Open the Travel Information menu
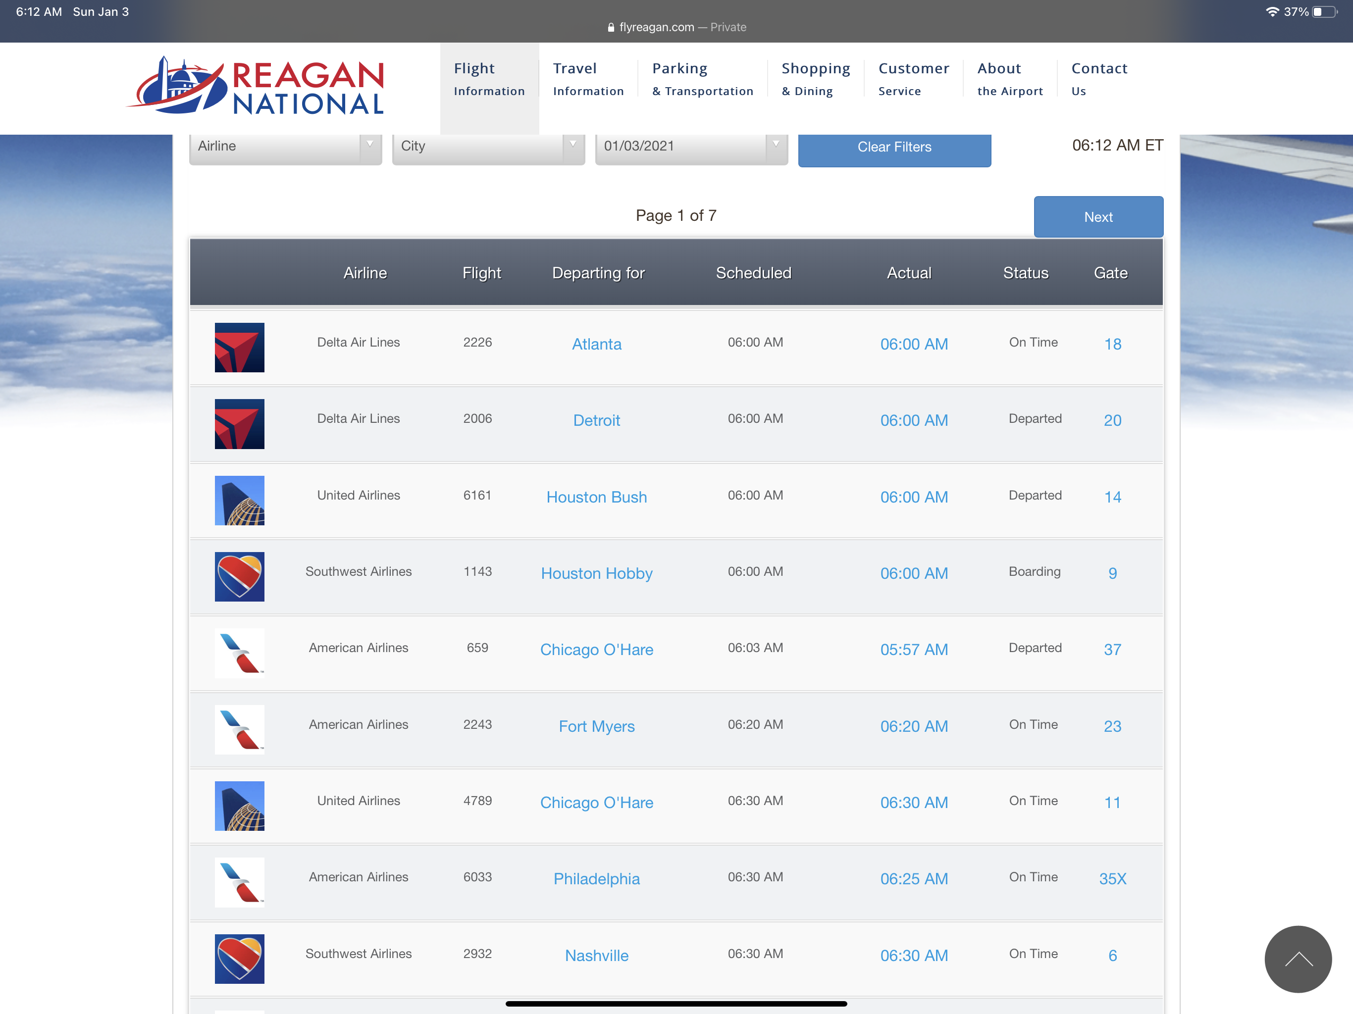1353x1014 pixels. coord(588,80)
